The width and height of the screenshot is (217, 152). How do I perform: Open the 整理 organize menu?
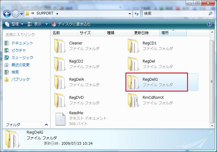click(14, 24)
